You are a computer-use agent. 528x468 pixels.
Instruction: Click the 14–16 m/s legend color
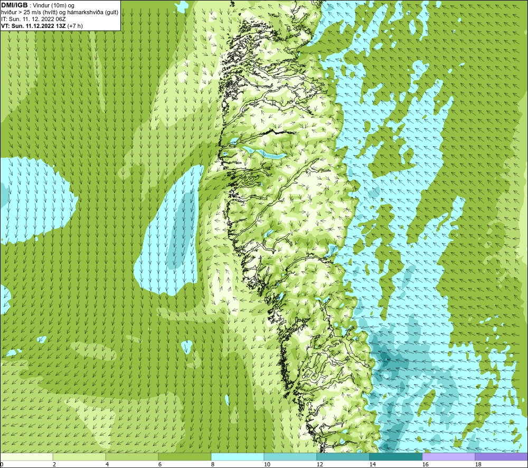tap(395, 456)
